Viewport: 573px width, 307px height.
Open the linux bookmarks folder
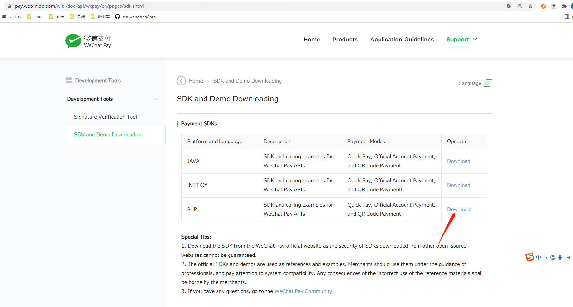[x=35, y=17]
